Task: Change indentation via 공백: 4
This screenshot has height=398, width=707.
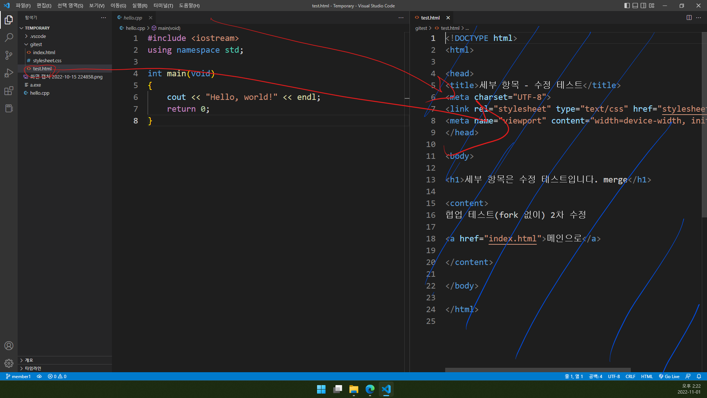Action: (595, 376)
